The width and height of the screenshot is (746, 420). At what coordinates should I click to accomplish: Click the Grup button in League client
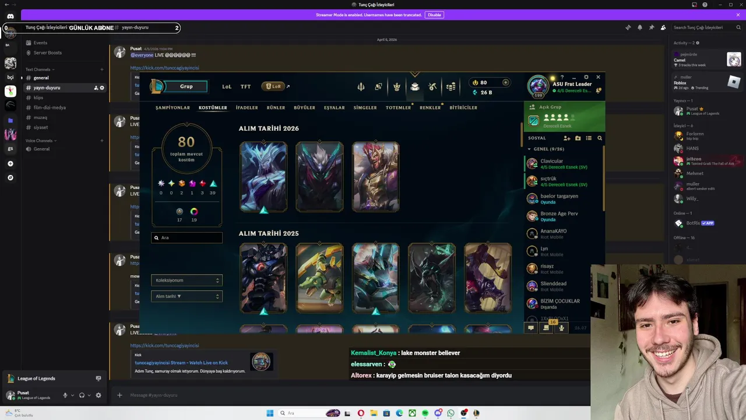pyautogui.click(x=186, y=86)
